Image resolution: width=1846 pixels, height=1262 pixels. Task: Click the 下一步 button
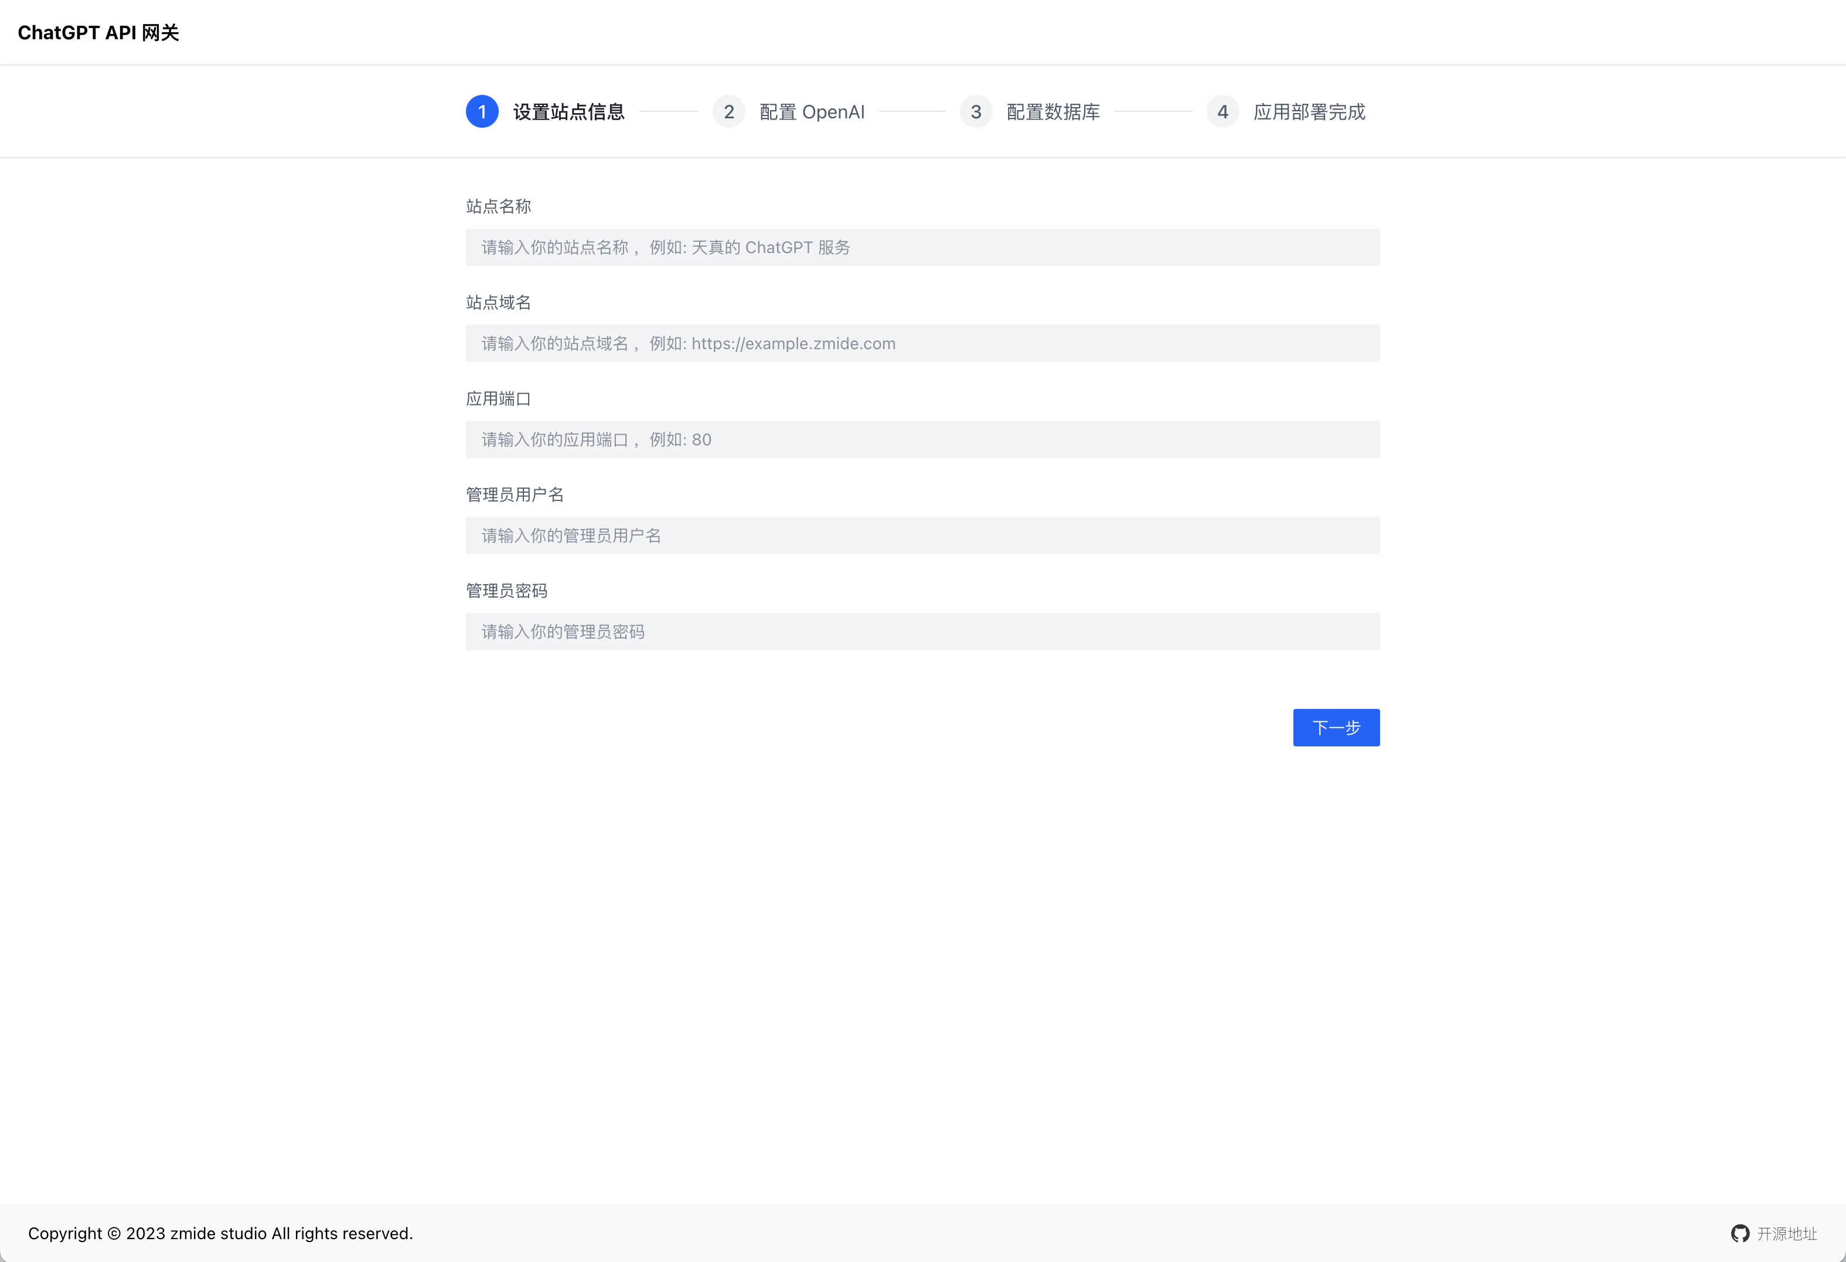pos(1335,728)
